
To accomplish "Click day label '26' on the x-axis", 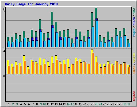I will pyautogui.click(x=108, y=104).
